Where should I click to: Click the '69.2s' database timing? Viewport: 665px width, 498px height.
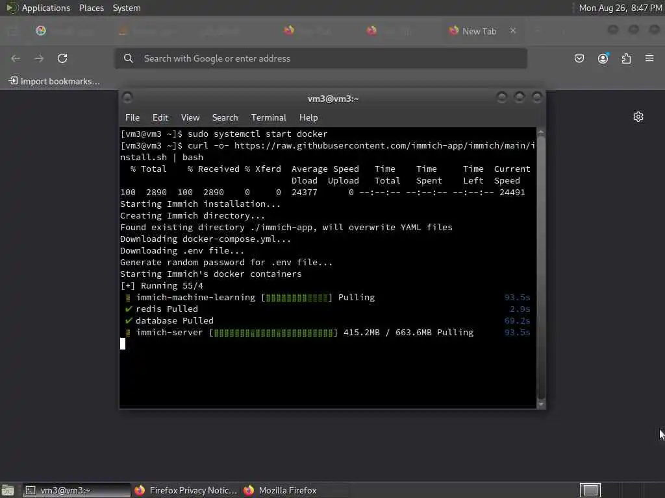[517, 321]
